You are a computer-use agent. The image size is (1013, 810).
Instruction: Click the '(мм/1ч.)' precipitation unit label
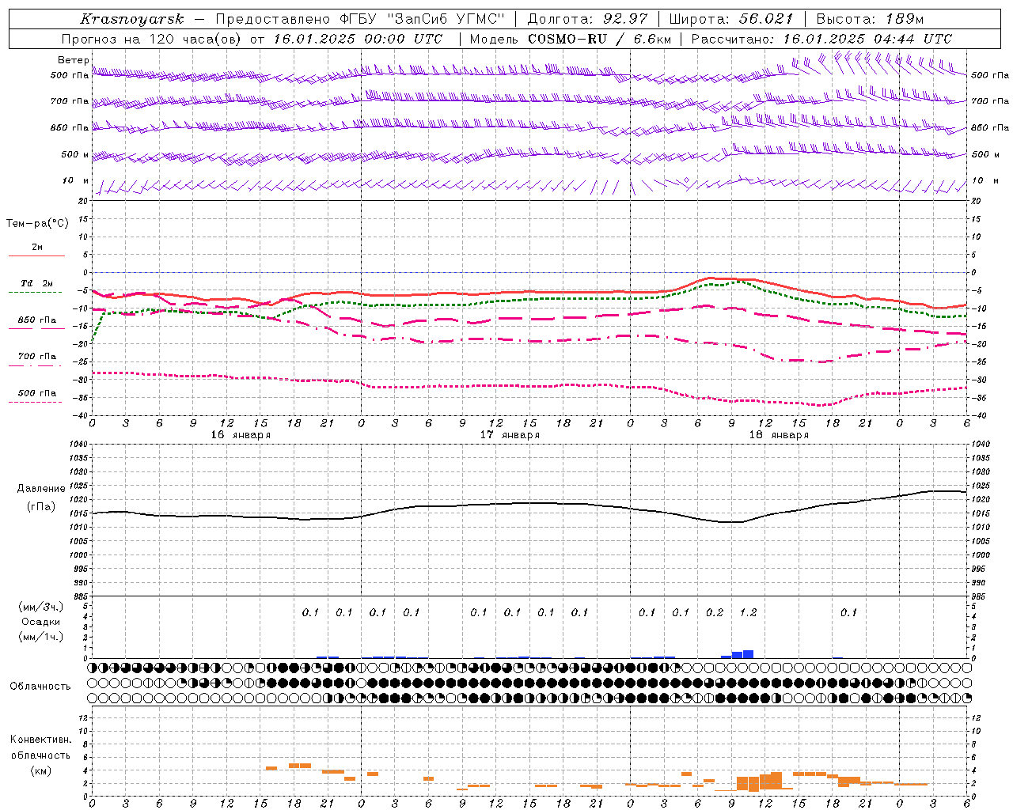coord(41,636)
